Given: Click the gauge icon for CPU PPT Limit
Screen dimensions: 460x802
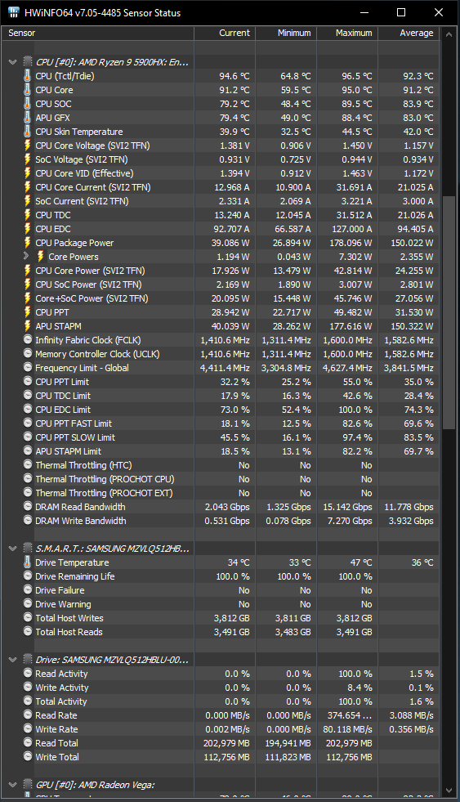Looking at the screenshot, I should [x=28, y=381].
